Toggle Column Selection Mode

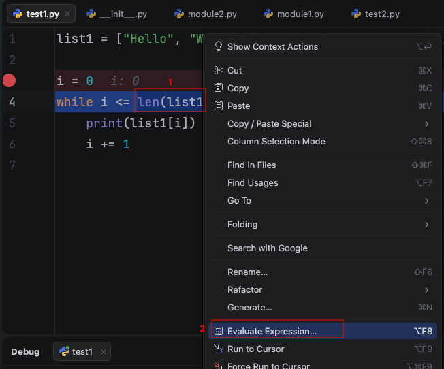click(276, 141)
